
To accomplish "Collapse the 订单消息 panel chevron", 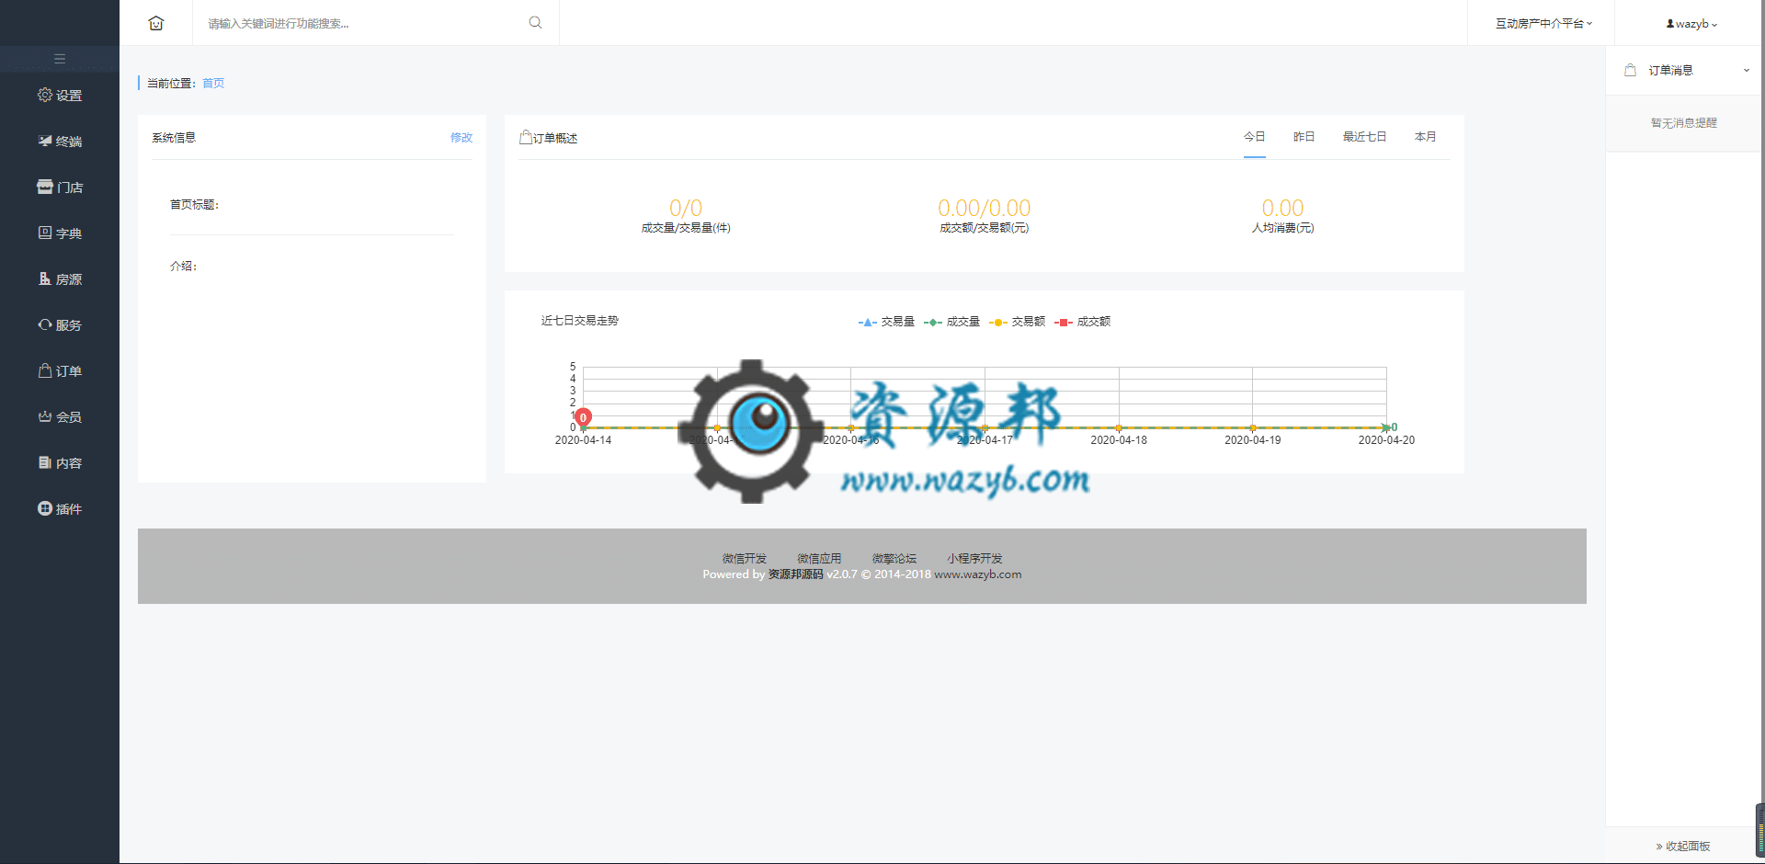I will pos(1746,70).
